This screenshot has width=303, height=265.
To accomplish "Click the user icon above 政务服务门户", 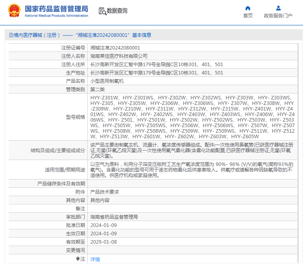I will point(278,8).
